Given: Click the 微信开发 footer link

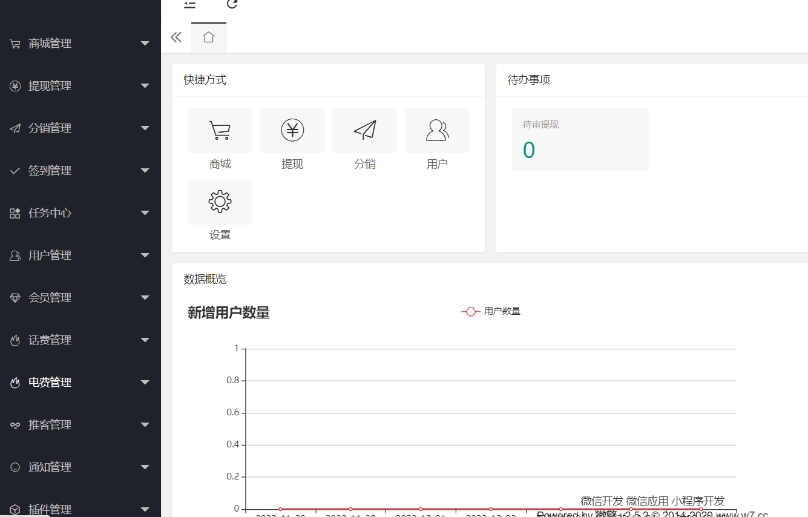Looking at the screenshot, I should (x=602, y=501).
